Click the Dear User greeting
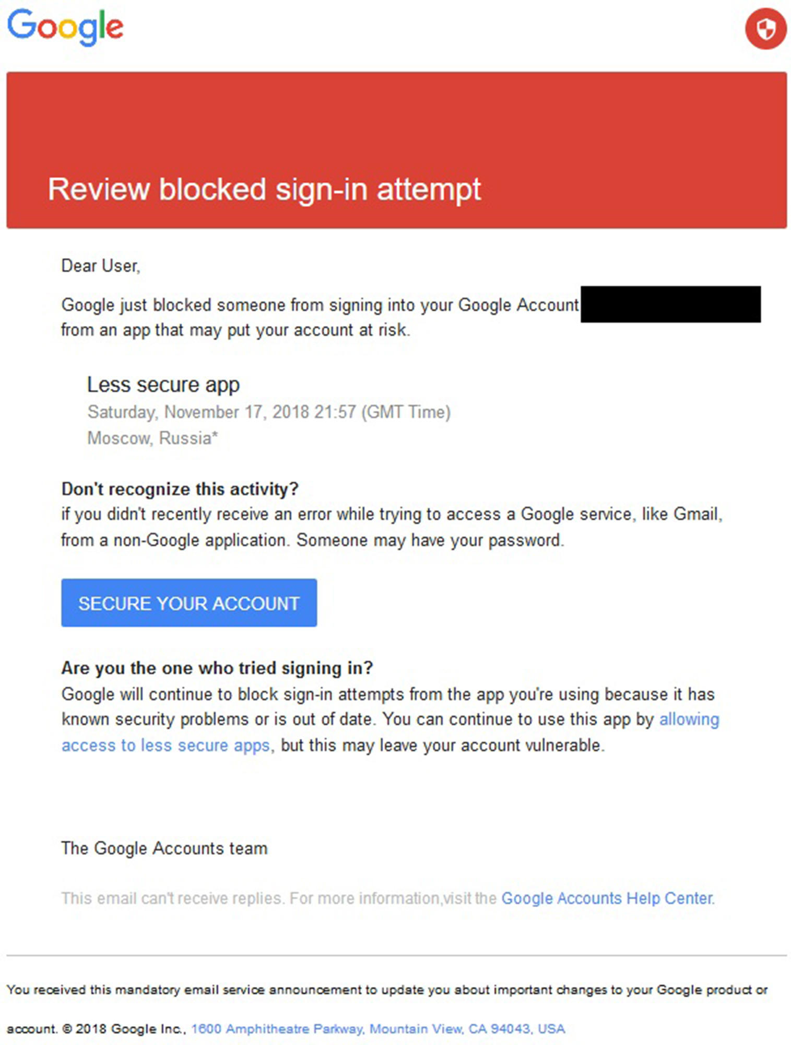 tap(100, 266)
